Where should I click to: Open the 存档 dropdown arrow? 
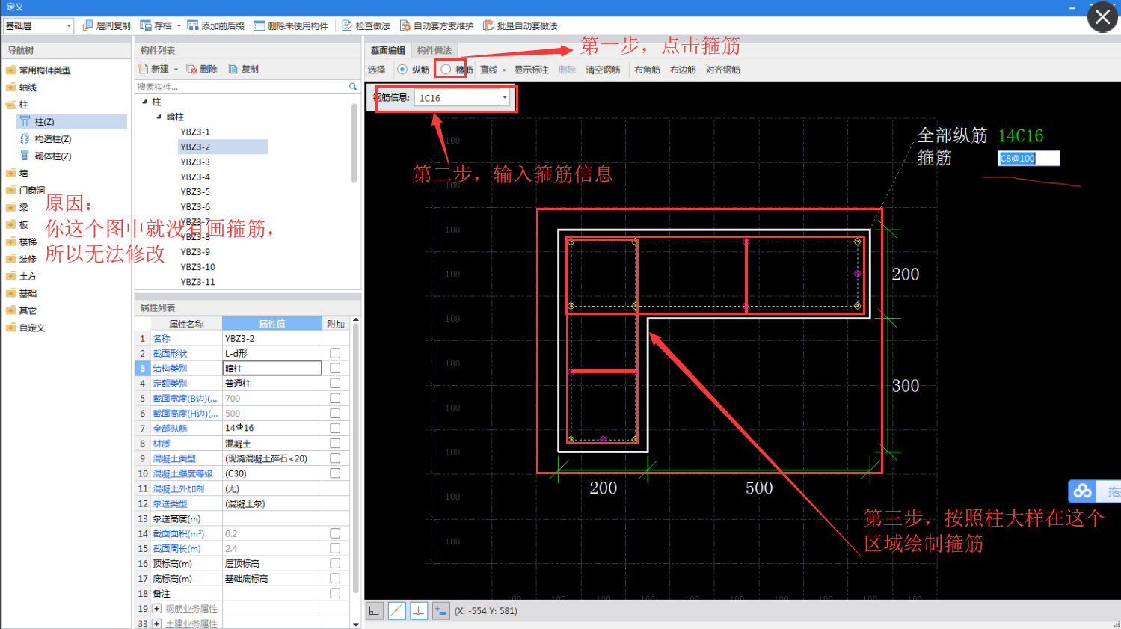[179, 26]
